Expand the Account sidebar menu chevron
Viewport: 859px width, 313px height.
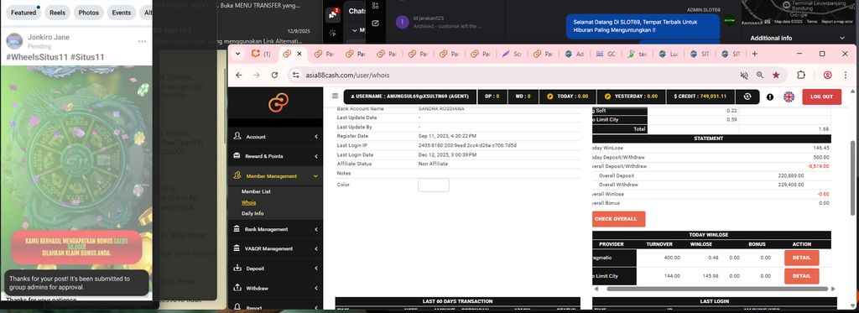point(316,137)
